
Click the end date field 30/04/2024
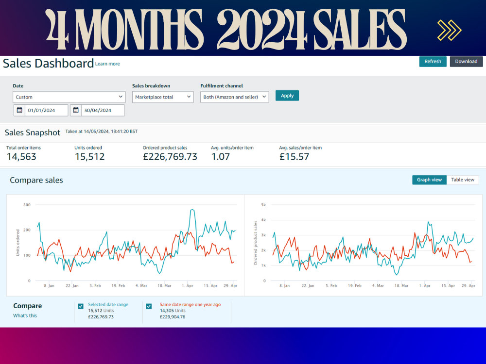click(x=103, y=110)
